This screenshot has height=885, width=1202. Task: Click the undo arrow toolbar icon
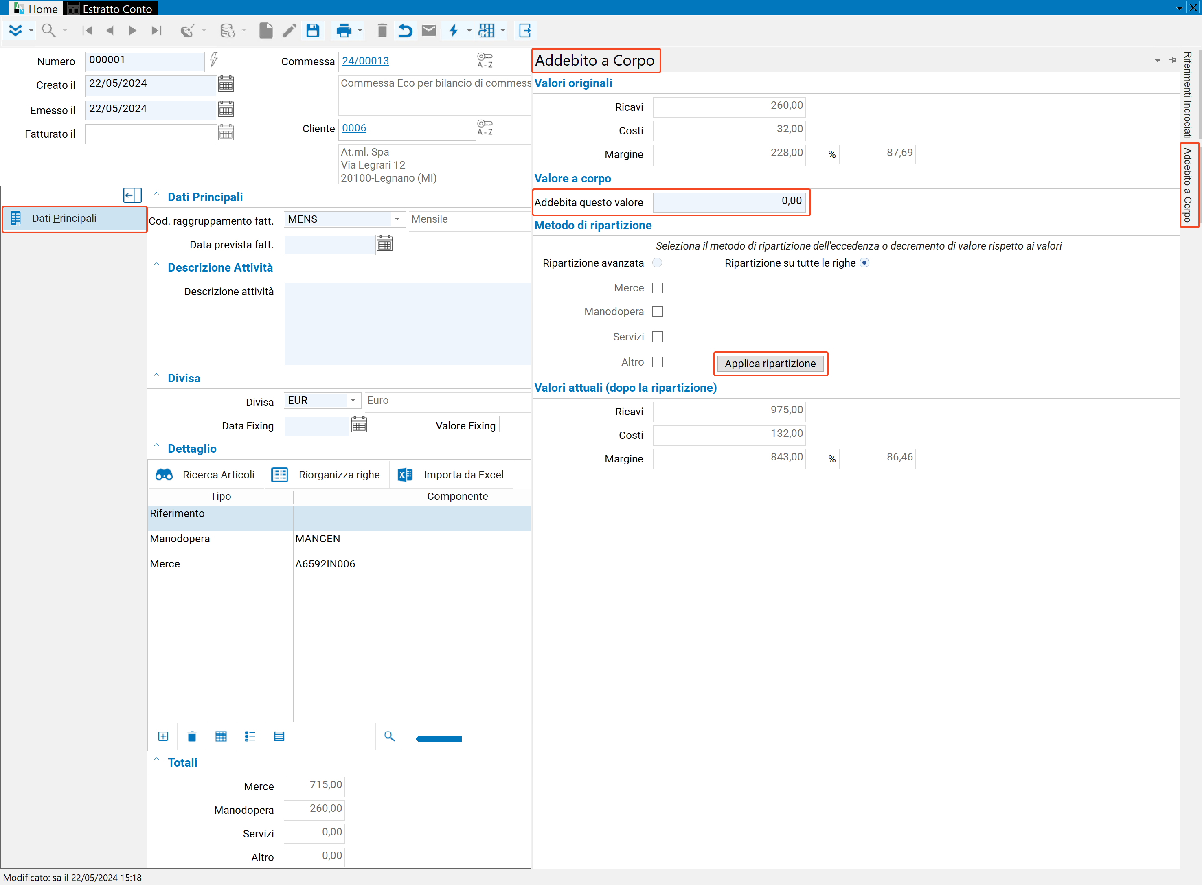pyautogui.click(x=405, y=31)
